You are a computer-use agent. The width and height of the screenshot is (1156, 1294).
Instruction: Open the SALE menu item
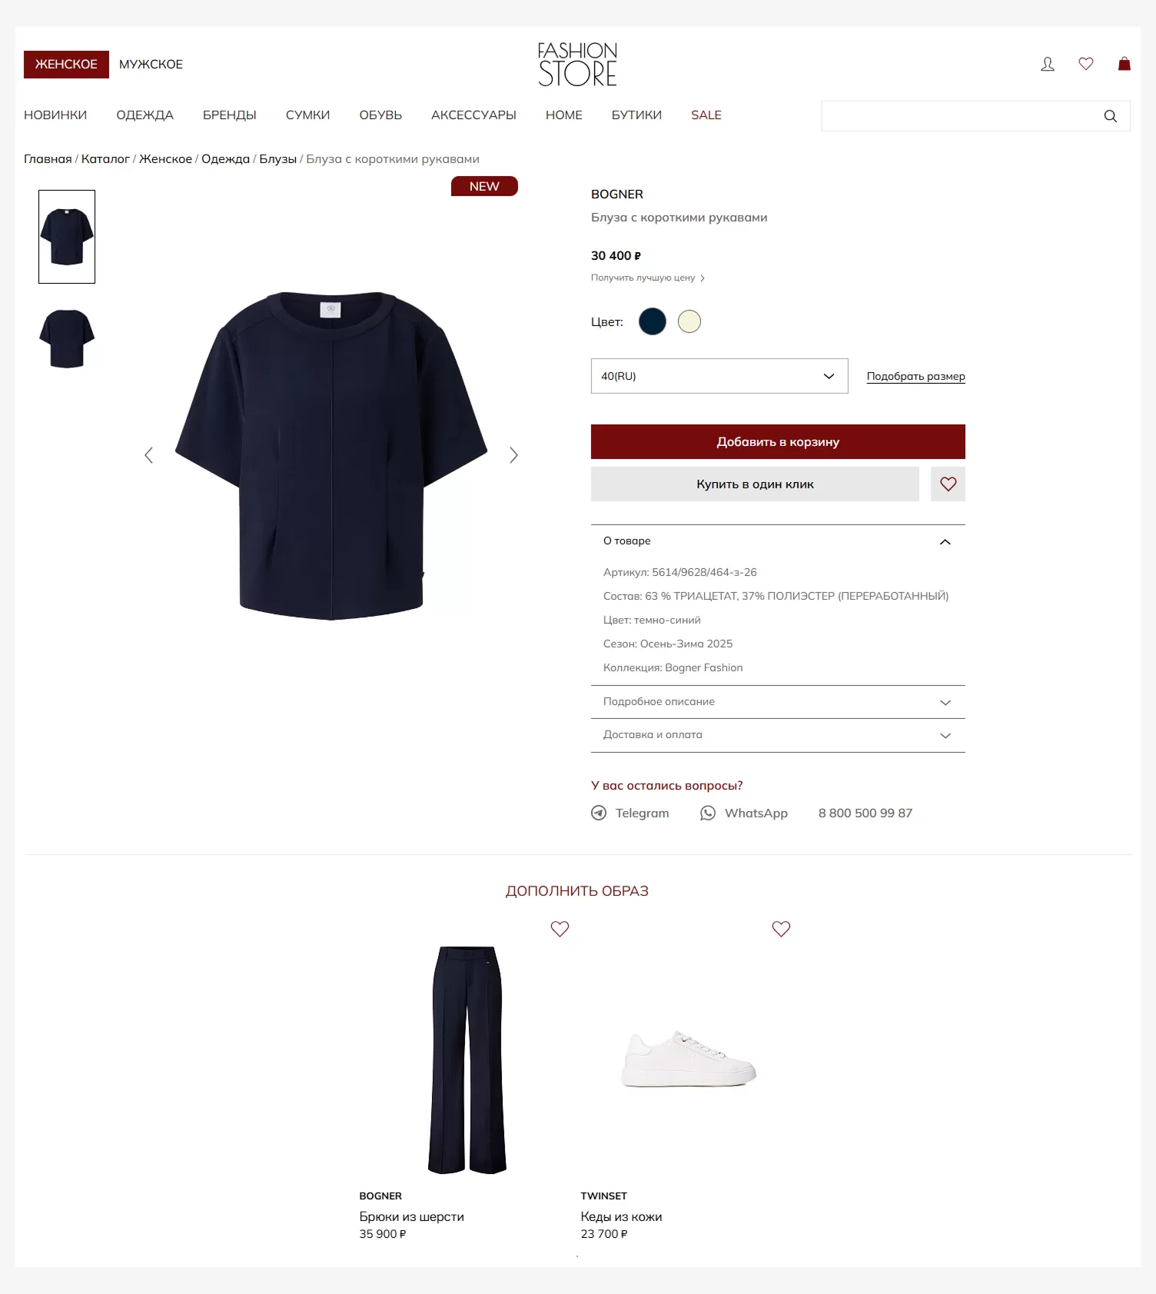[x=706, y=115]
